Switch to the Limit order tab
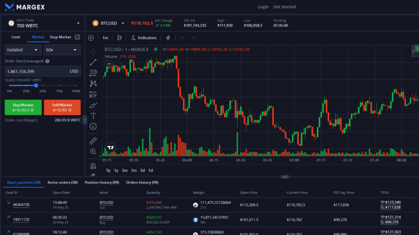The height and width of the screenshot is (235, 419). 16,37
